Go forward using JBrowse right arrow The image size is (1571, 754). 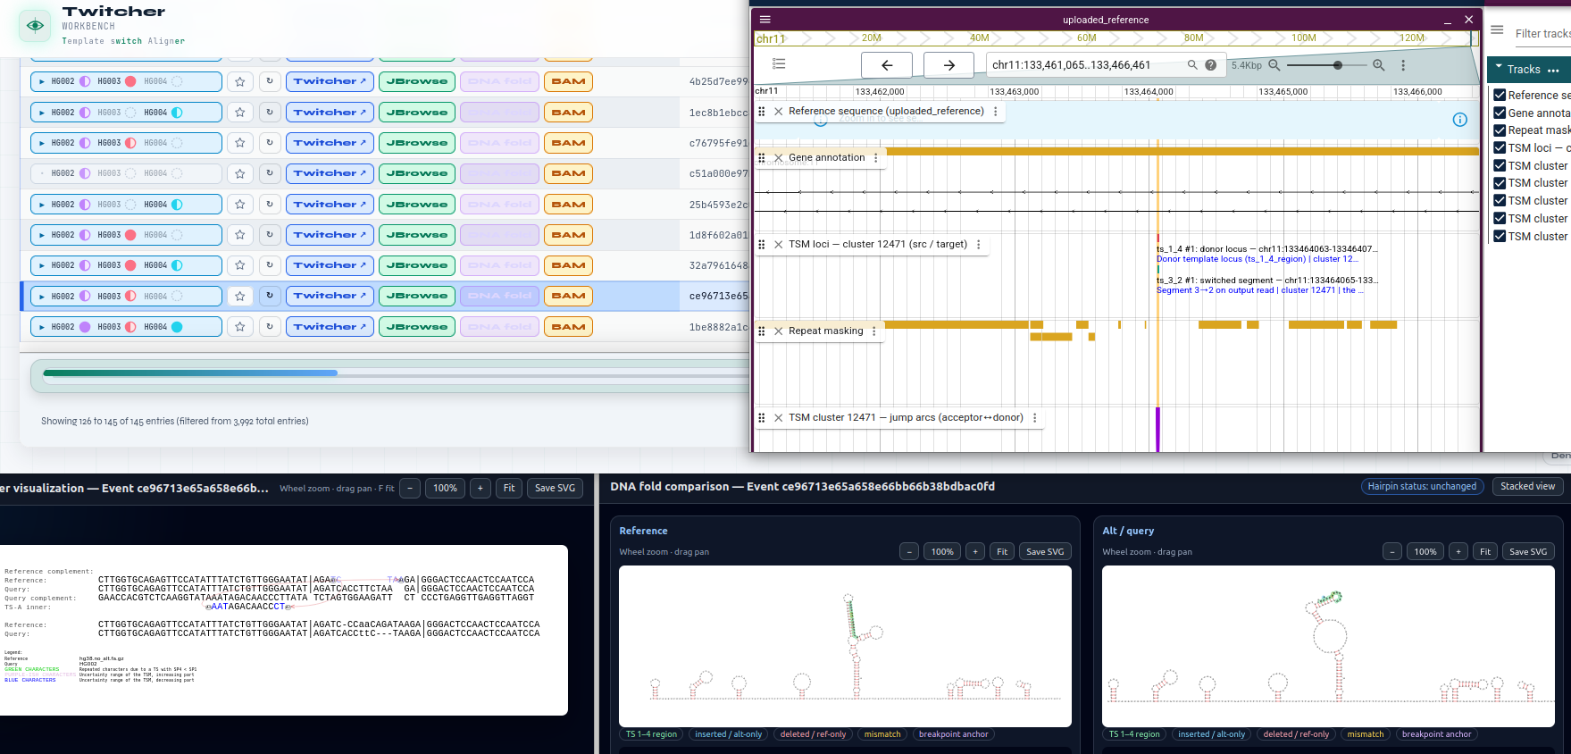[x=948, y=65]
